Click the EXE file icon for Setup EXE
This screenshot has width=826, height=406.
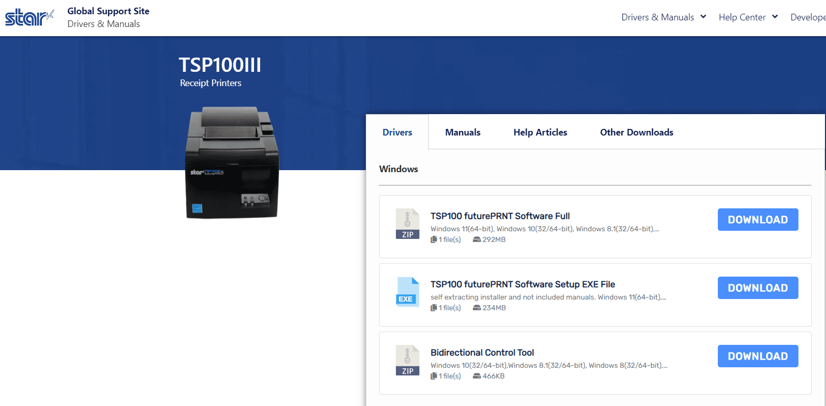pos(407,292)
